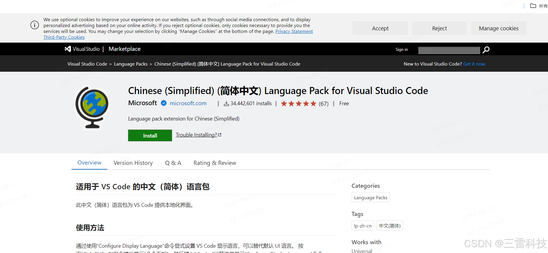The height and width of the screenshot is (253, 548).
Task: Click the 'Free' price label
Action: coord(344,103)
